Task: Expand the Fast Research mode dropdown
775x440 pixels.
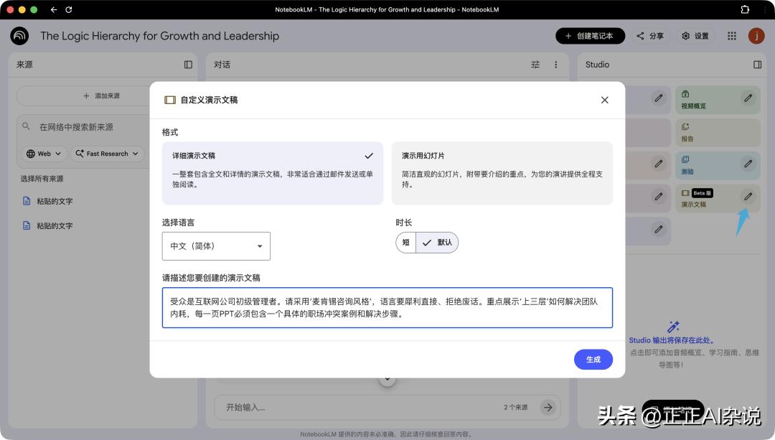Action: pyautogui.click(x=106, y=154)
